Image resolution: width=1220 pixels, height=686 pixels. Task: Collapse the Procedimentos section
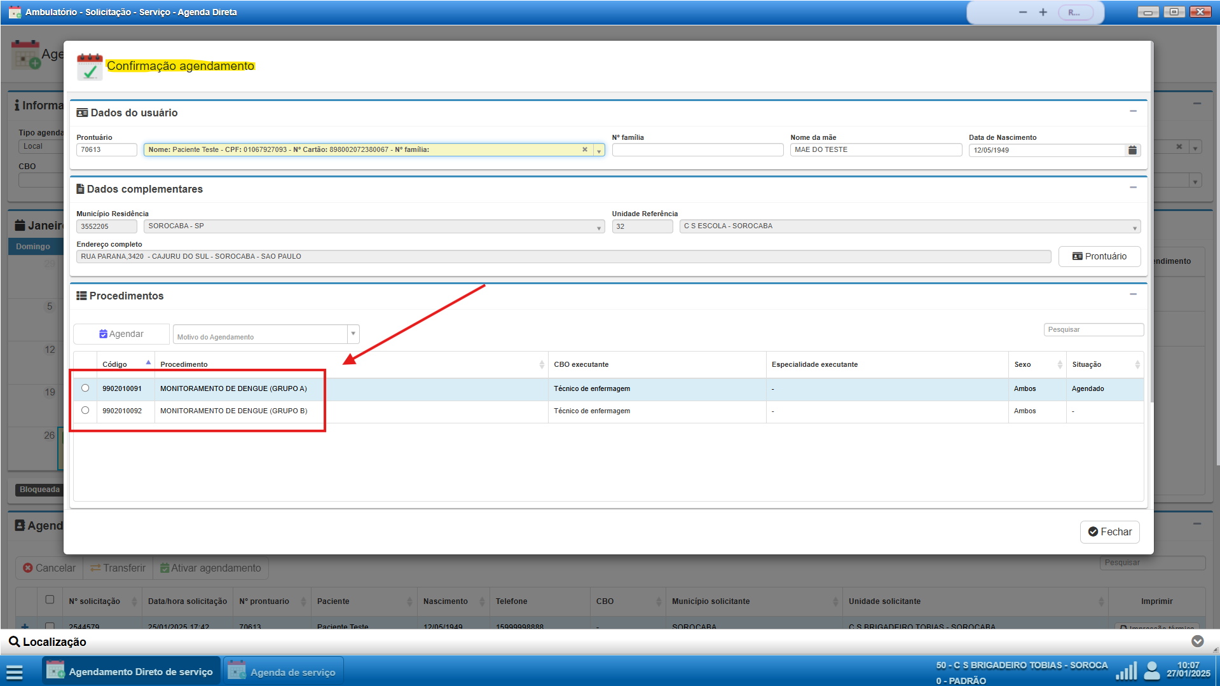[1133, 294]
